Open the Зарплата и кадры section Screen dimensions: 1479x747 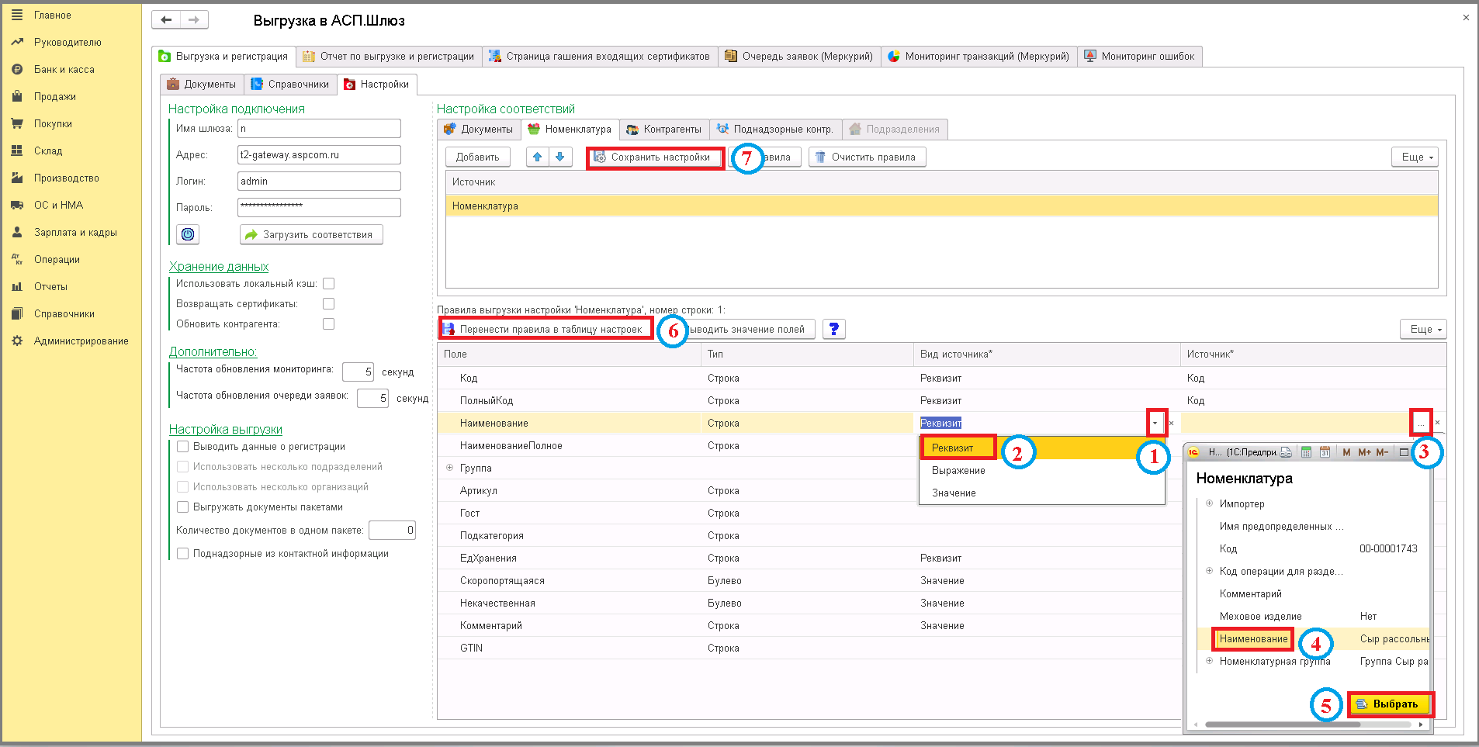(75, 232)
